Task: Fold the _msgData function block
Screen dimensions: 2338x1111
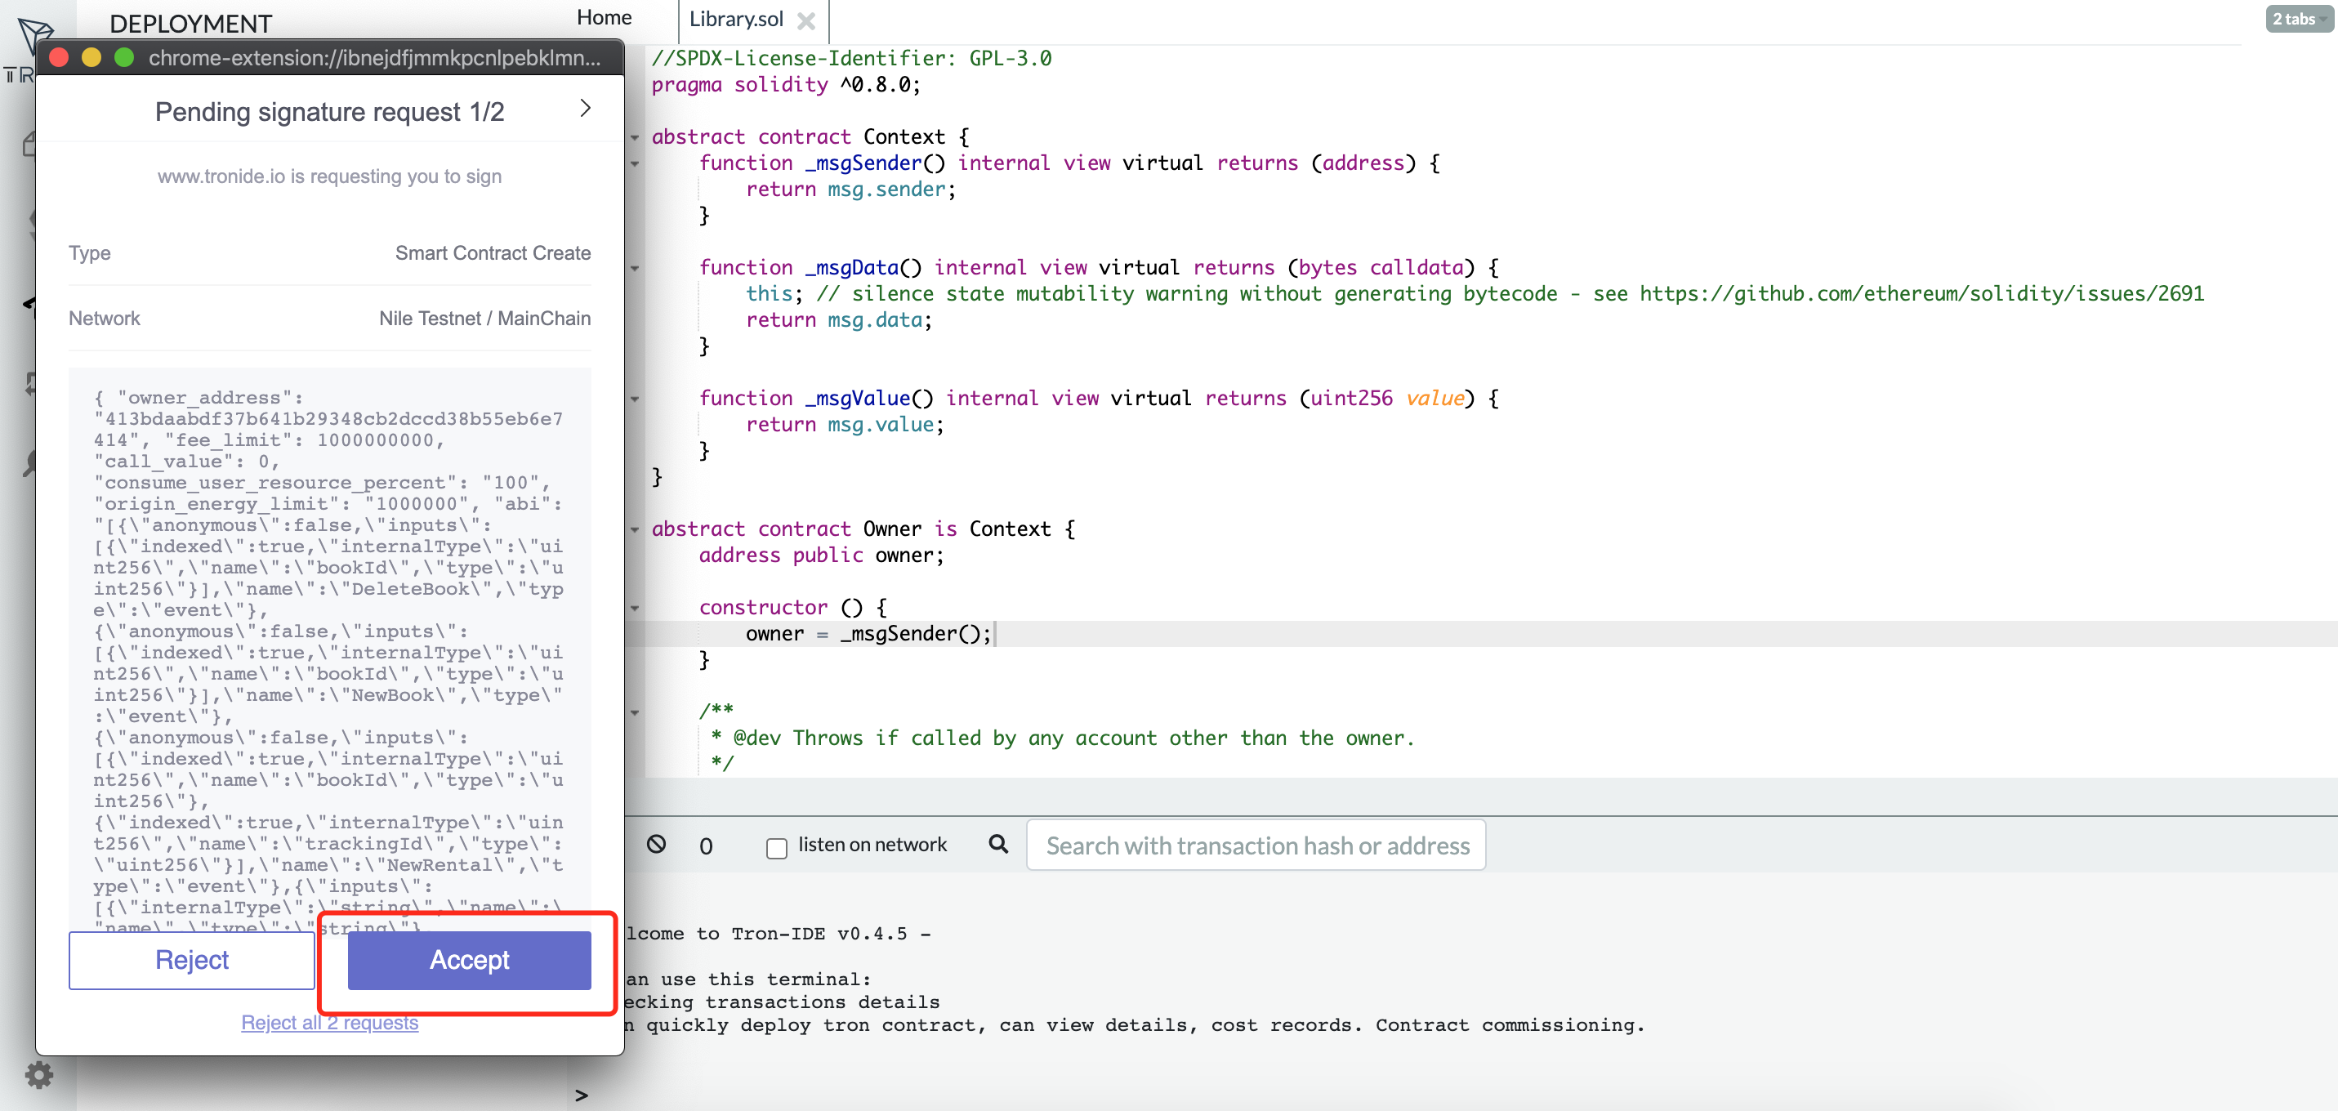Action: [636, 269]
